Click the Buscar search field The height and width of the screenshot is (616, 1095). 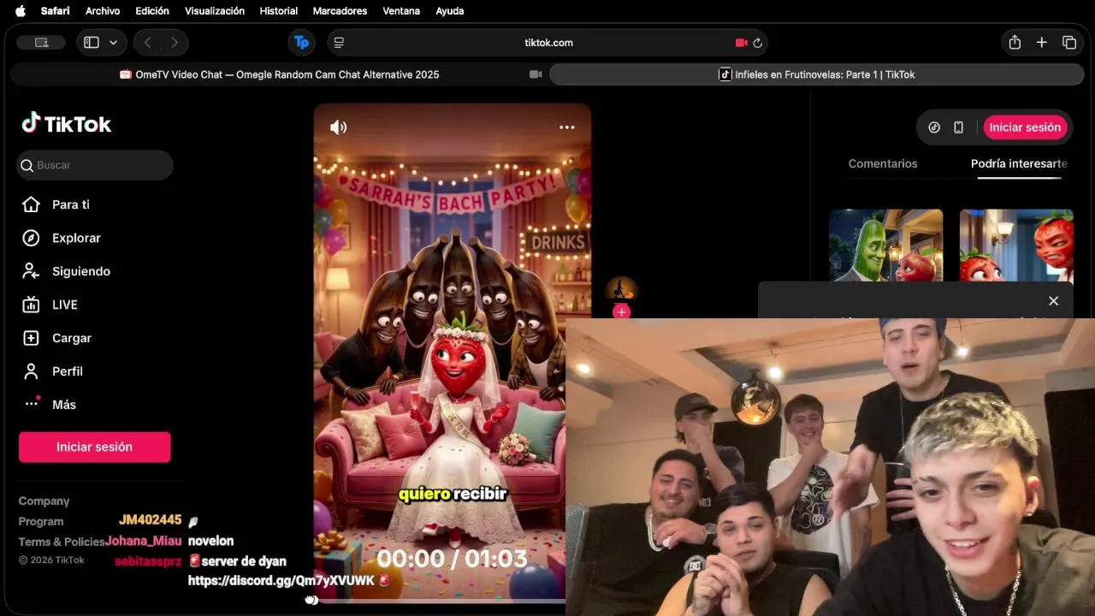tap(94, 165)
